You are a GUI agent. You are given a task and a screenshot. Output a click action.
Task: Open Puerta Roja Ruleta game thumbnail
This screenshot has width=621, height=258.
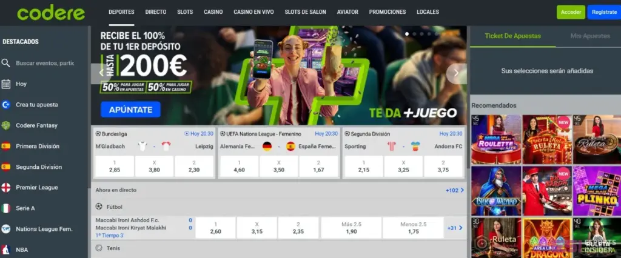546,139
